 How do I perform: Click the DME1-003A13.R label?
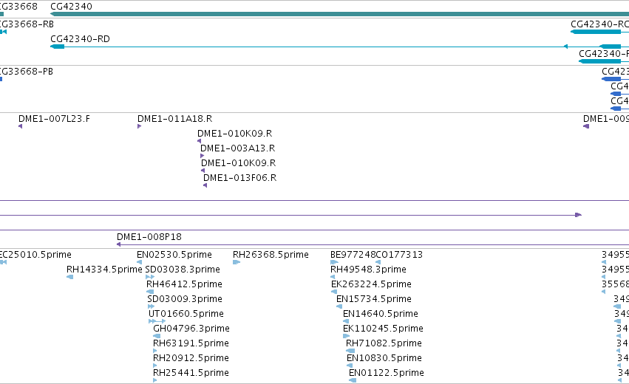click(237, 148)
